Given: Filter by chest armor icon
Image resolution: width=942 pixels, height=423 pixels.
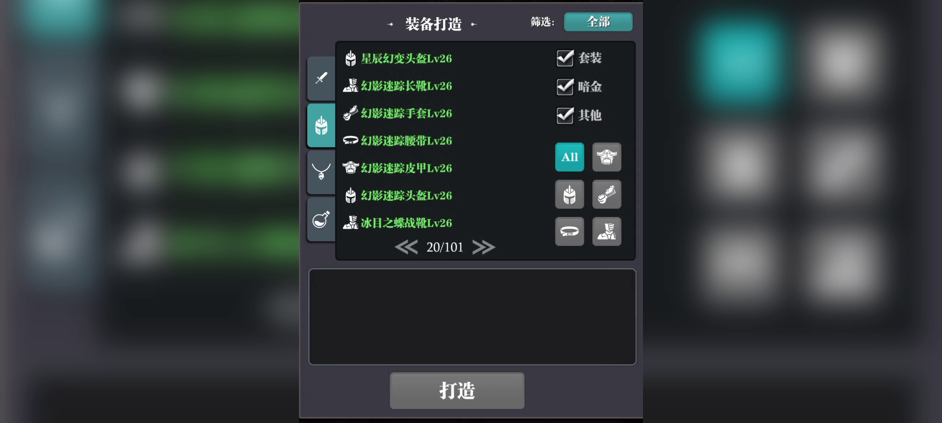Looking at the screenshot, I should tap(606, 157).
